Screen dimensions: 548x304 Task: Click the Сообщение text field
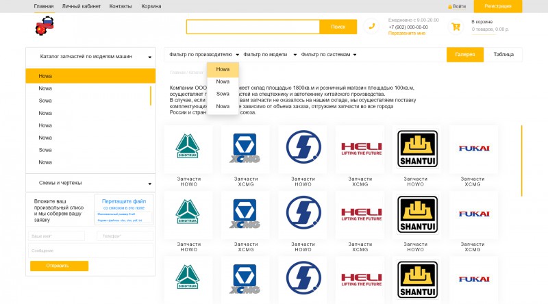click(90, 251)
